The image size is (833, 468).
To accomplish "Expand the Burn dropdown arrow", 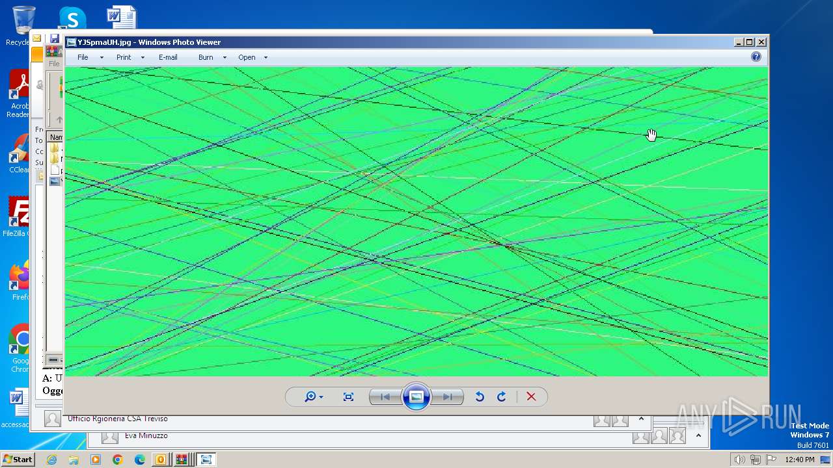I will click(225, 58).
